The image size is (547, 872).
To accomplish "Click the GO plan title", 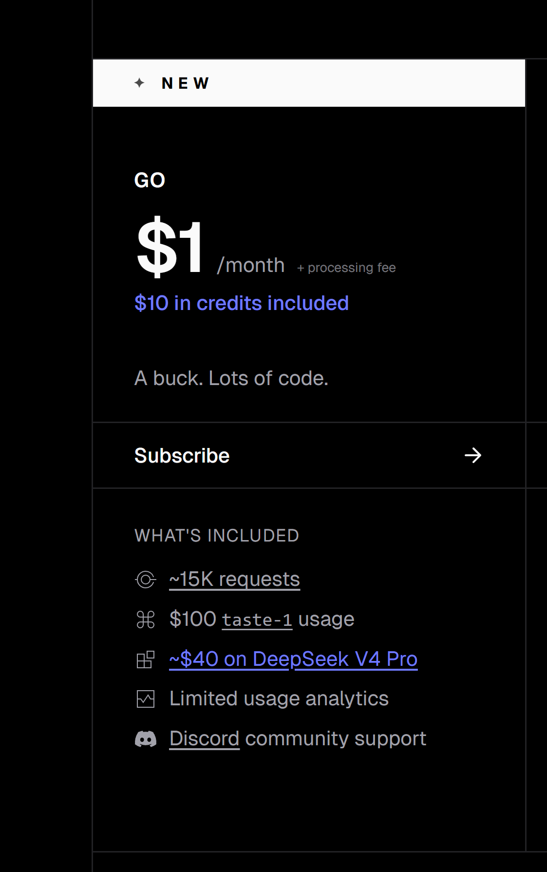I will [150, 180].
